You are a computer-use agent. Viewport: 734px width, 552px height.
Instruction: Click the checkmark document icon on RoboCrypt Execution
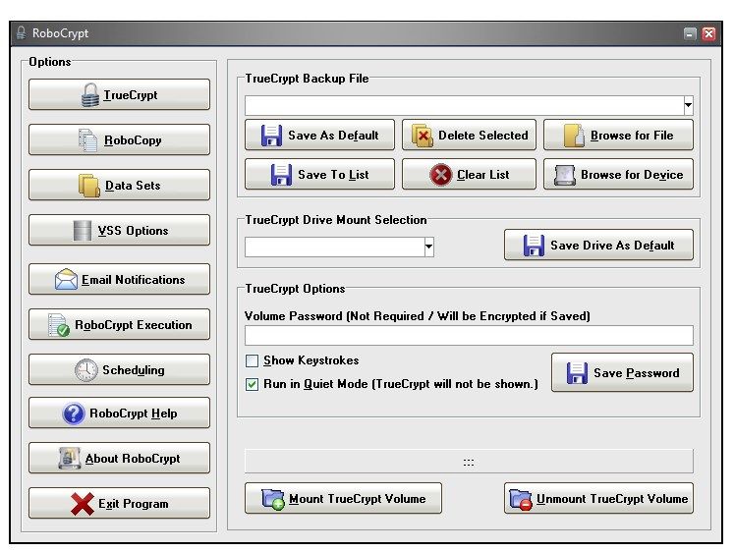pyautogui.click(x=59, y=325)
